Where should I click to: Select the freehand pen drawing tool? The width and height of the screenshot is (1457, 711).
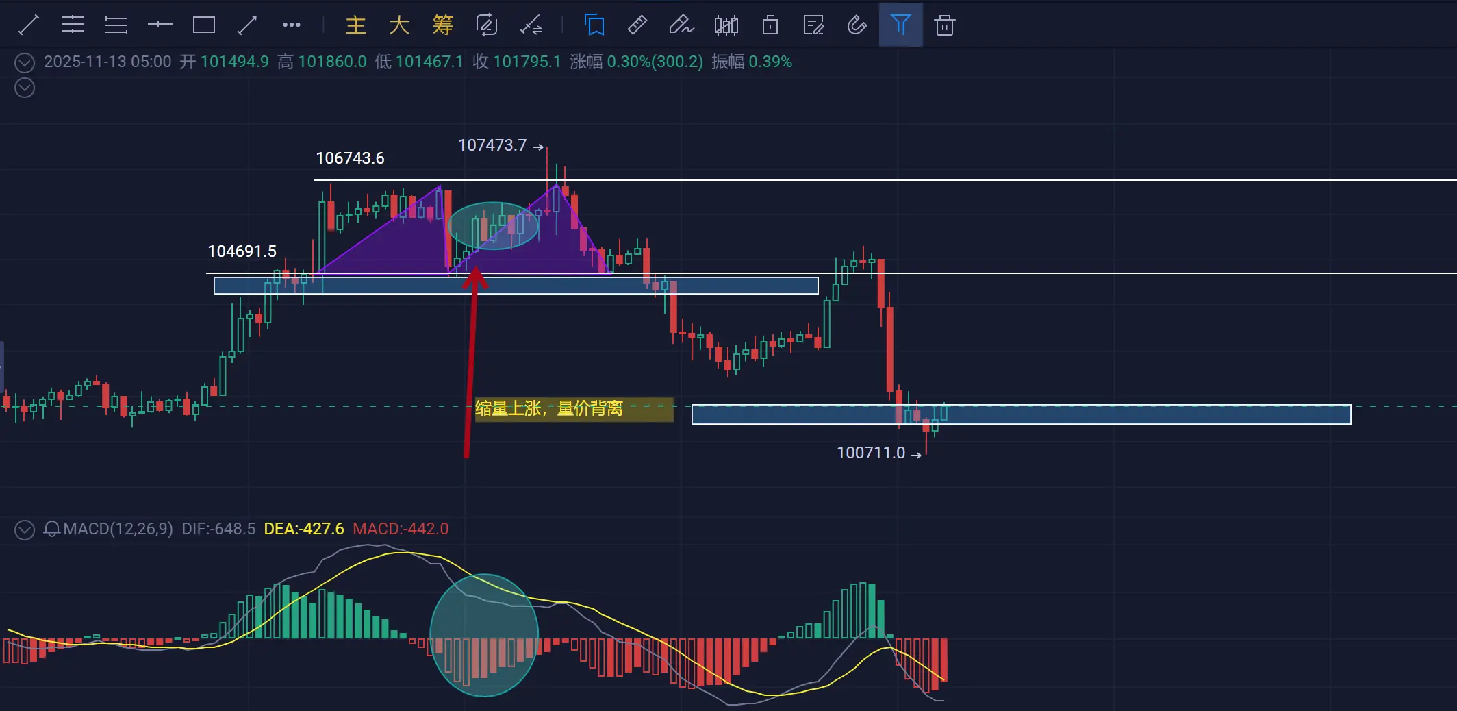(681, 25)
